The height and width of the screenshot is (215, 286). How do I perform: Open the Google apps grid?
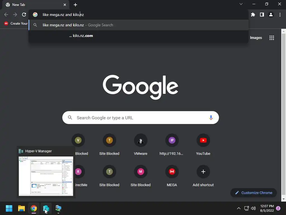pos(271,38)
